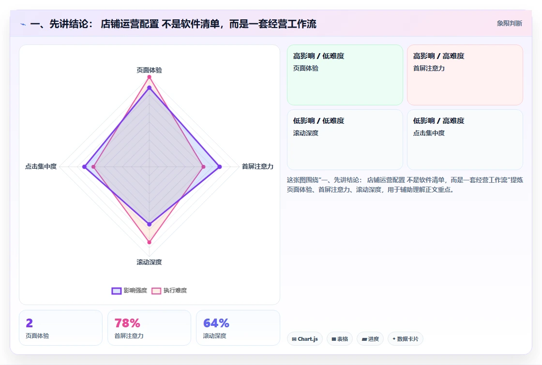Click the lightning icon beside the heading
Viewport: 542px width, 365px height.
pyautogui.click(x=23, y=24)
